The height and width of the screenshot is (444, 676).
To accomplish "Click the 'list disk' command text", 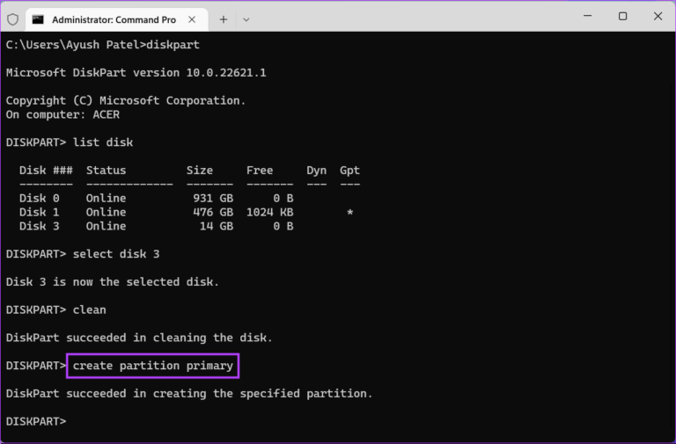I will [x=103, y=142].
